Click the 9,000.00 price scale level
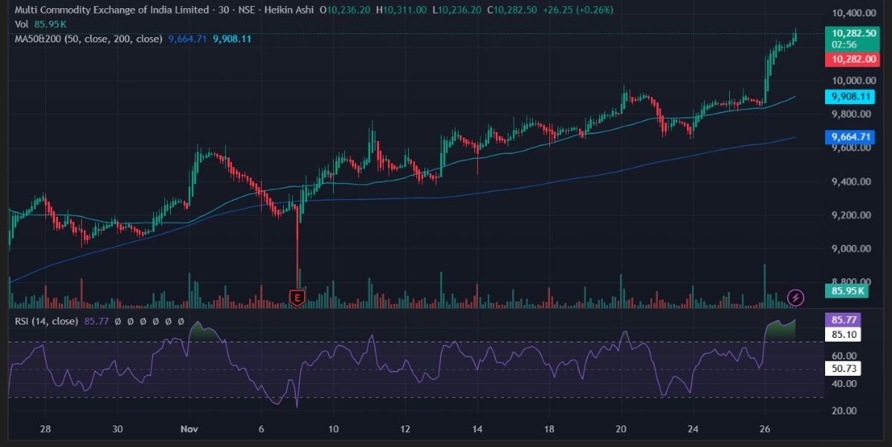 [852, 249]
